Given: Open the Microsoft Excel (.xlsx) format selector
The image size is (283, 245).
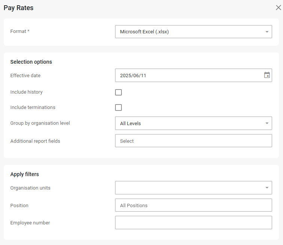Looking at the screenshot, I should coord(187,32).
